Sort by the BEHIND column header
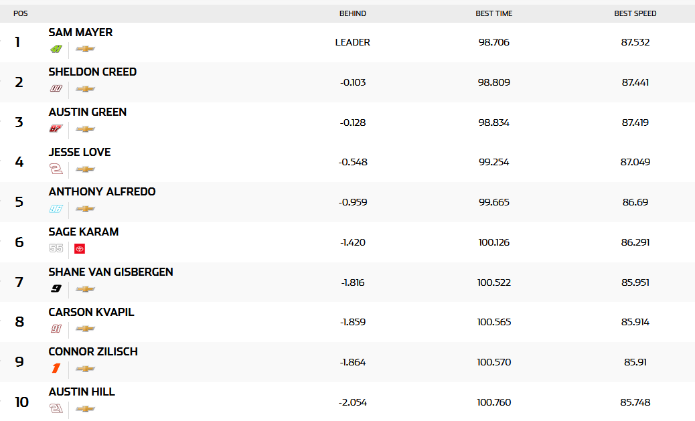Screen dimensions: 695x421 352,13
